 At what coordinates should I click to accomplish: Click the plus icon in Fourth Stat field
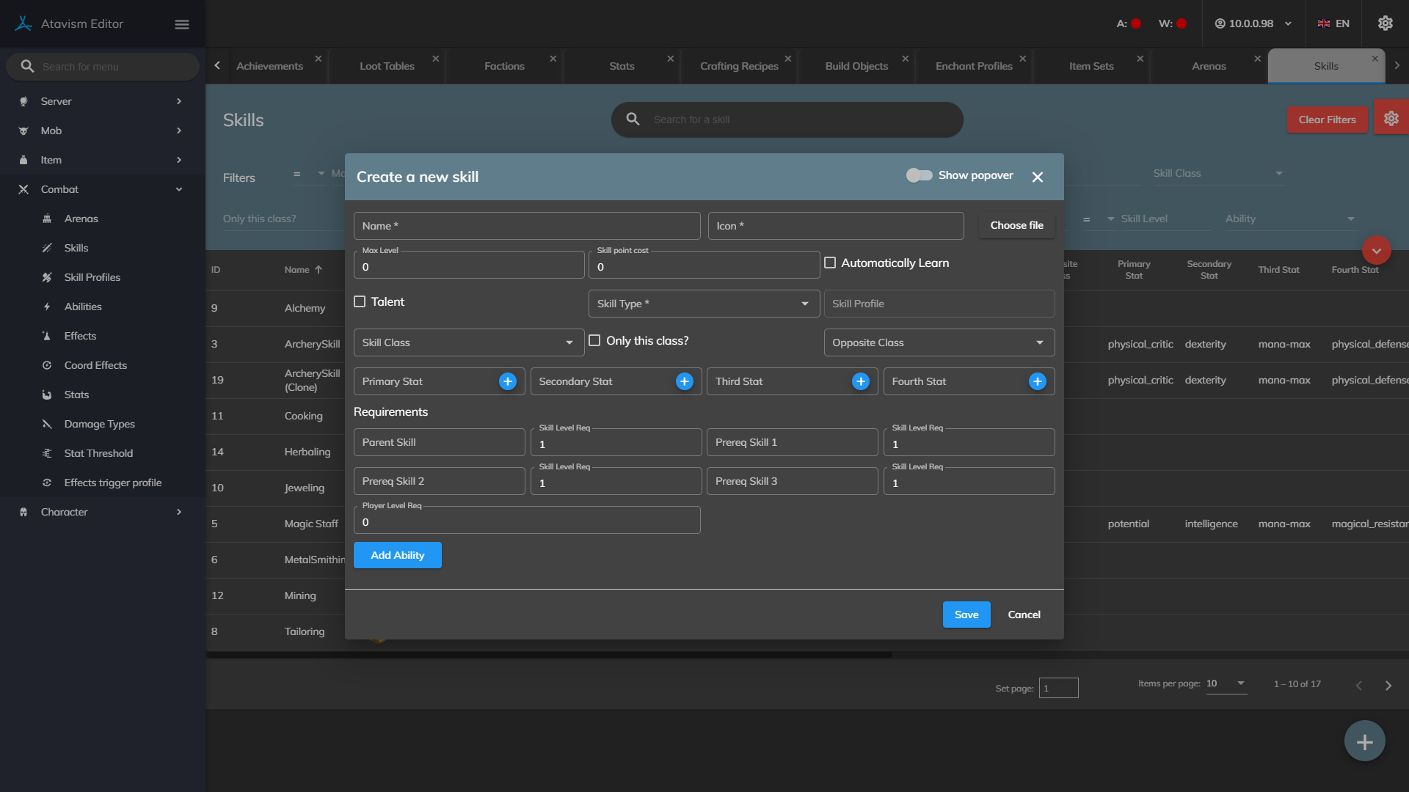(x=1037, y=381)
